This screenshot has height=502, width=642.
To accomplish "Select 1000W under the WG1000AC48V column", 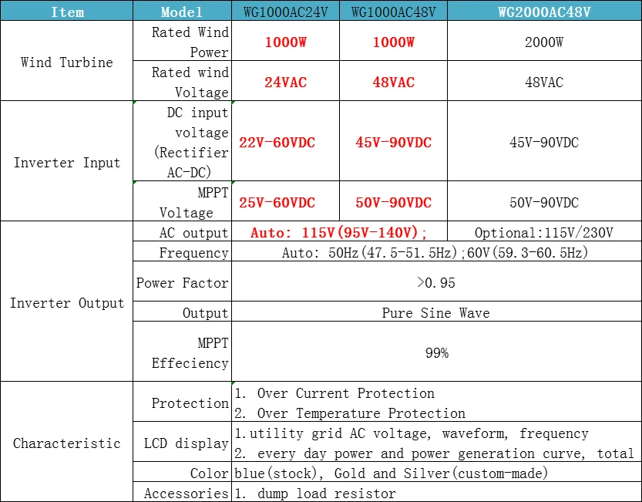I will [x=394, y=42].
